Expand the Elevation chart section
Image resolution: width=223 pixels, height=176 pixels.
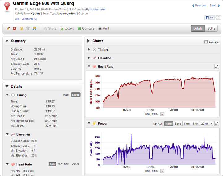89,58
